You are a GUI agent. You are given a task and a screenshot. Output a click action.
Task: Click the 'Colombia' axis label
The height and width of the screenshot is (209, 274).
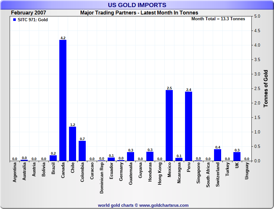tap(82, 172)
